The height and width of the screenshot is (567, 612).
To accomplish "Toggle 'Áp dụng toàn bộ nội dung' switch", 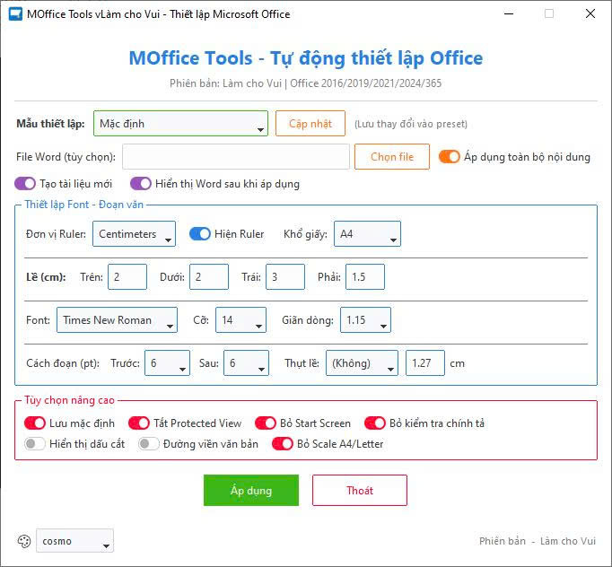I will [x=449, y=156].
